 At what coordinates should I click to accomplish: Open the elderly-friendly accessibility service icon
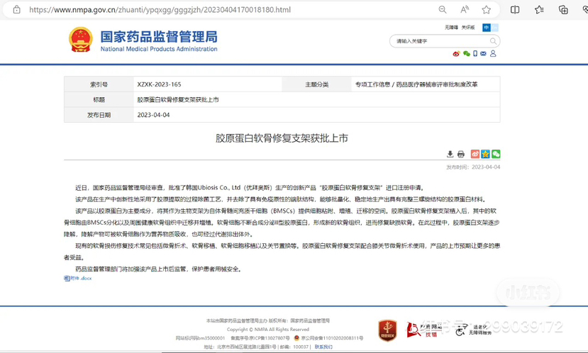473,330
